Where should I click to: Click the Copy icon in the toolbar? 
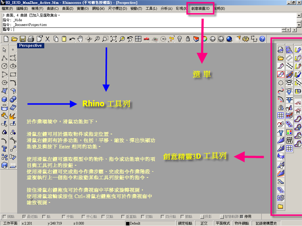[56, 39]
